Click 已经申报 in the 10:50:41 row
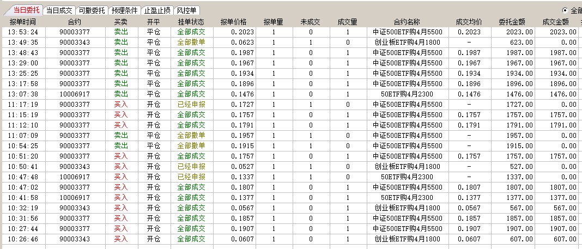 191,167
